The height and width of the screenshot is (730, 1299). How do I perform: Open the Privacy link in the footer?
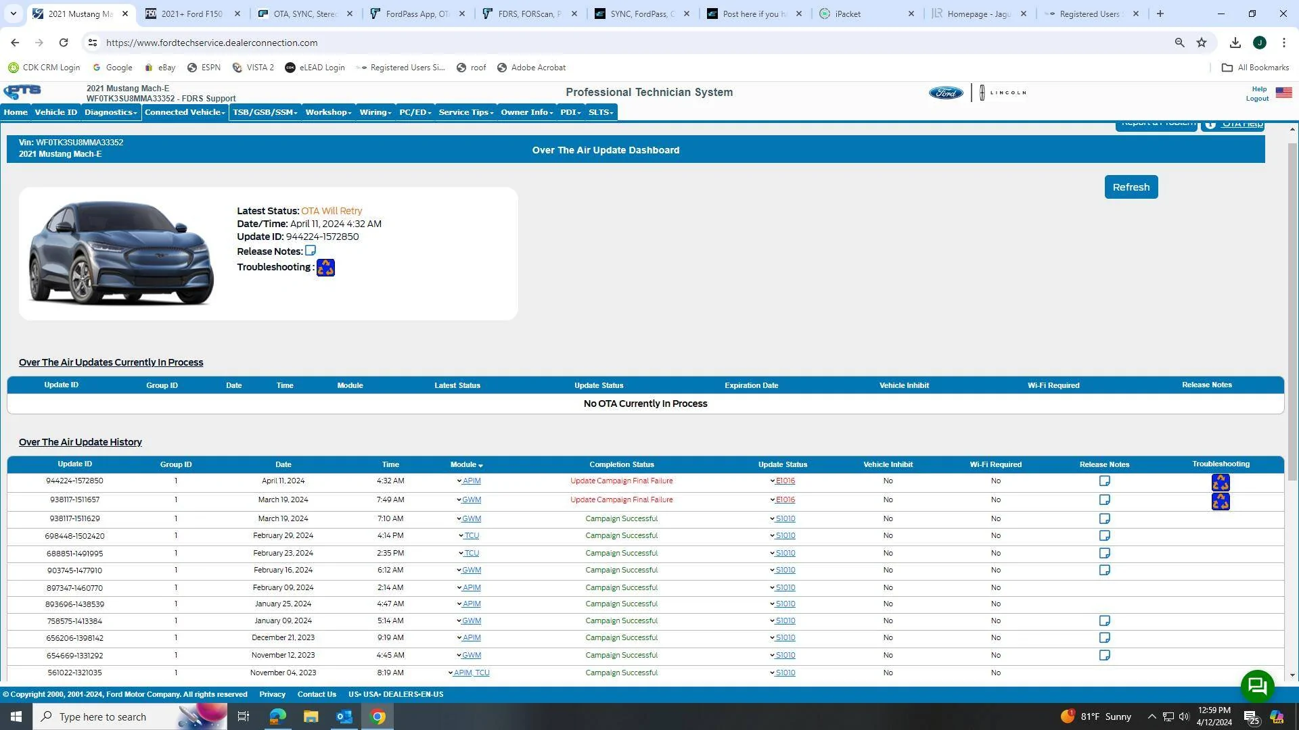[x=272, y=695]
